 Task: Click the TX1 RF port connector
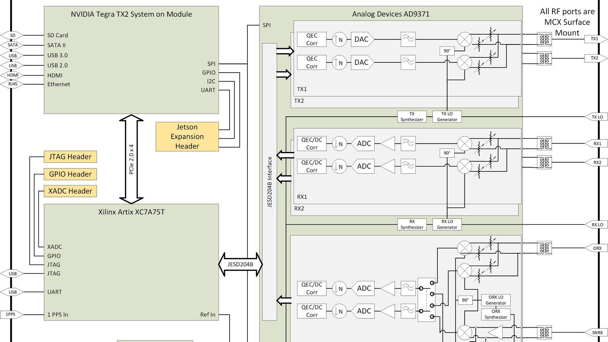click(595, 39)
